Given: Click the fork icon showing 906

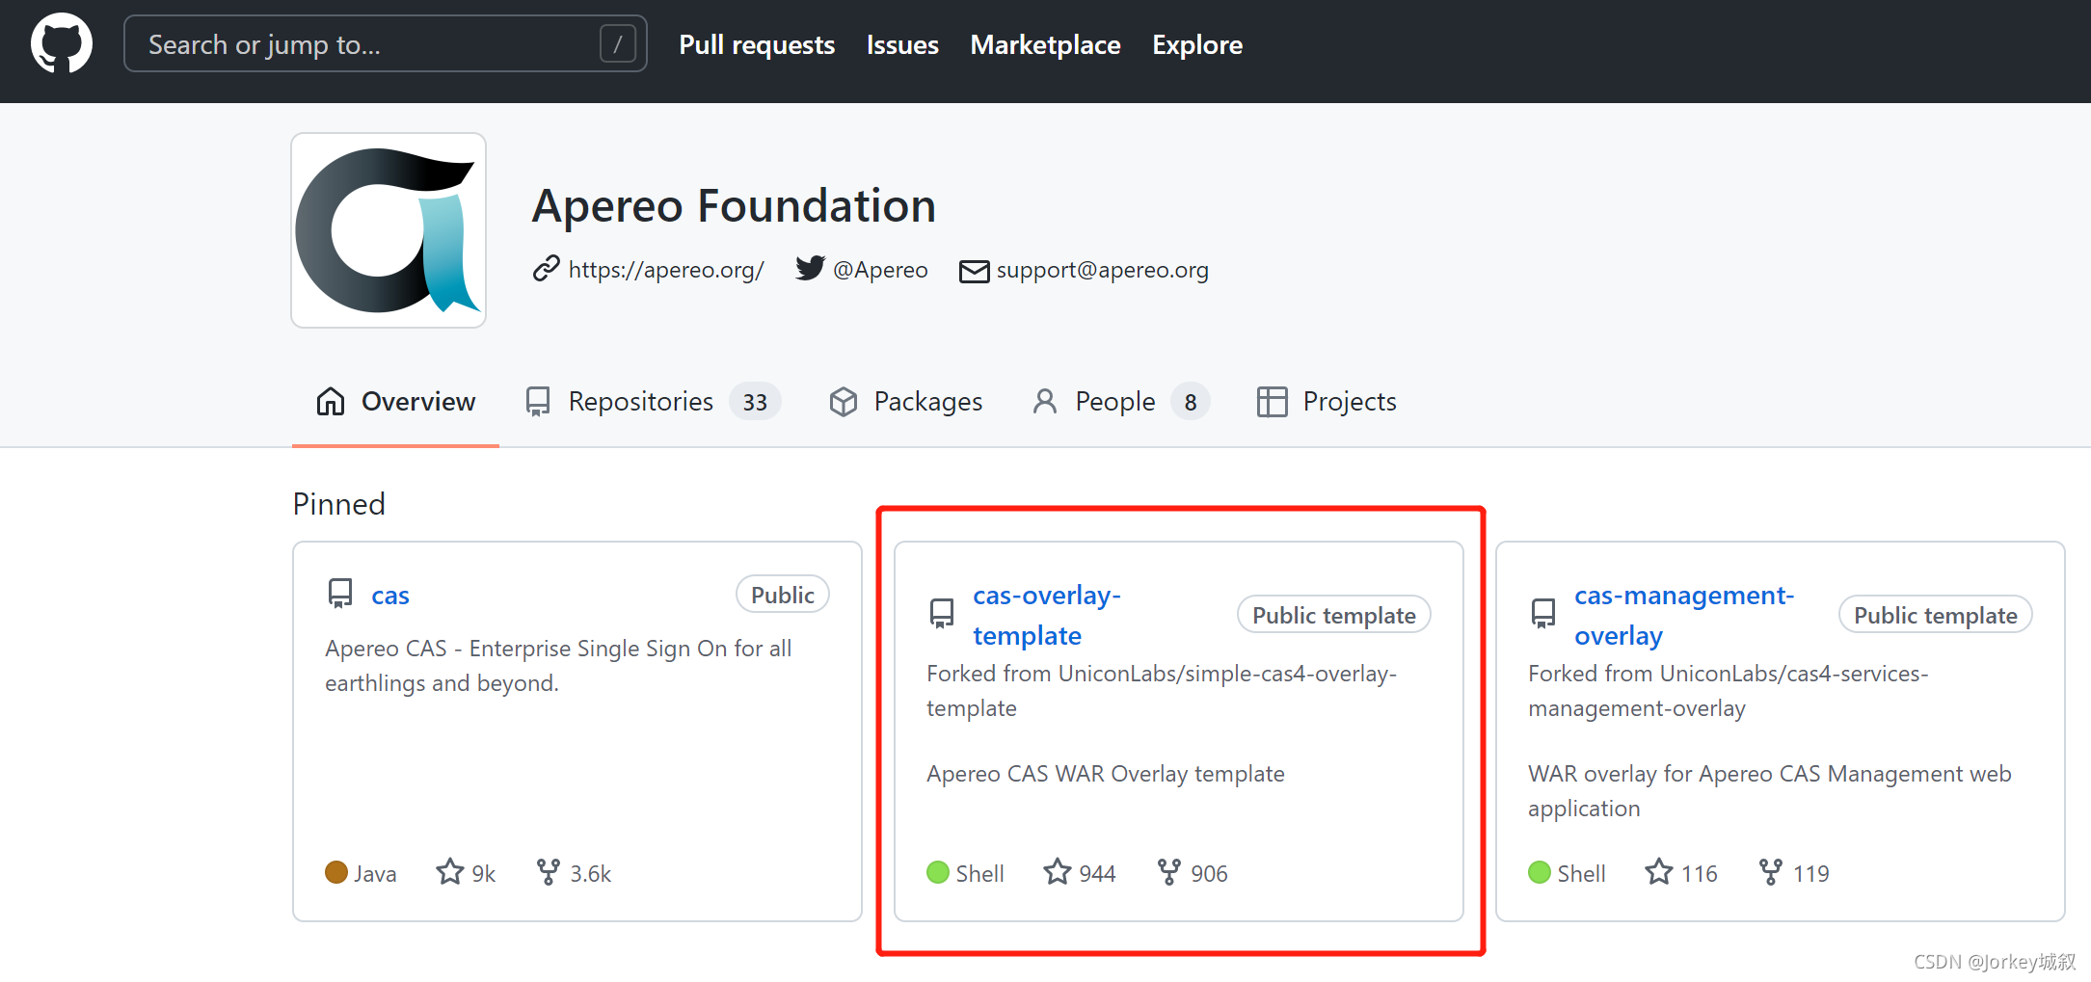Looking at the screenshot, I should 1169,872.
